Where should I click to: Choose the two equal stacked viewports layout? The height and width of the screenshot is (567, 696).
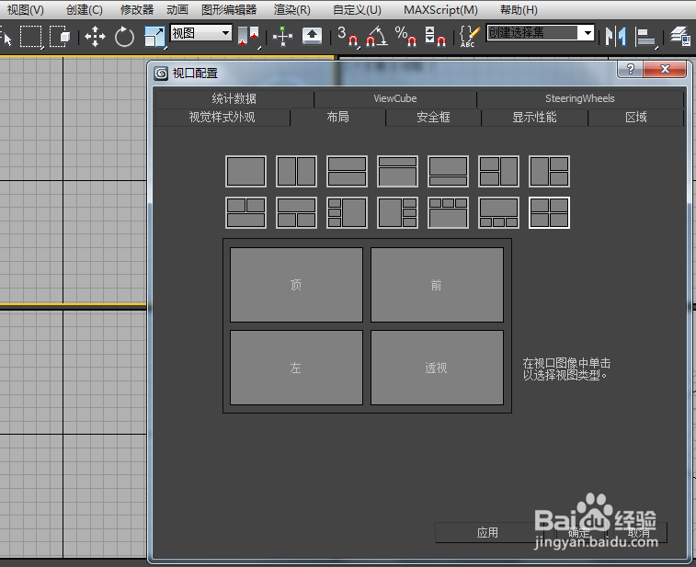point(348,171)
